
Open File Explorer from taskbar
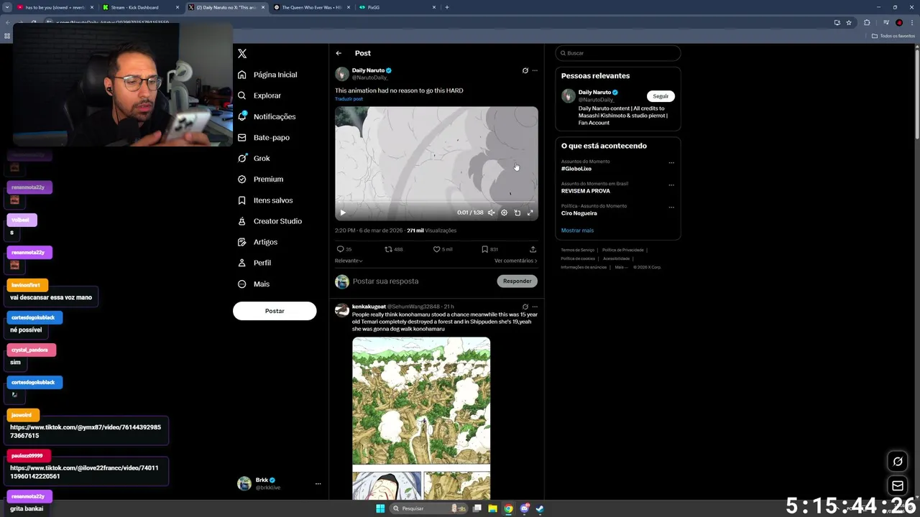click(x=492, y=508)
